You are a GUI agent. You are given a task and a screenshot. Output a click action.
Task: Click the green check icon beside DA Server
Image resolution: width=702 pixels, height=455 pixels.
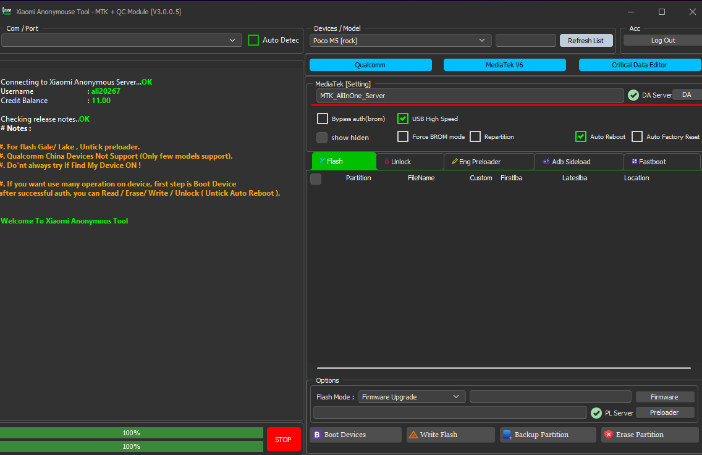633,95
